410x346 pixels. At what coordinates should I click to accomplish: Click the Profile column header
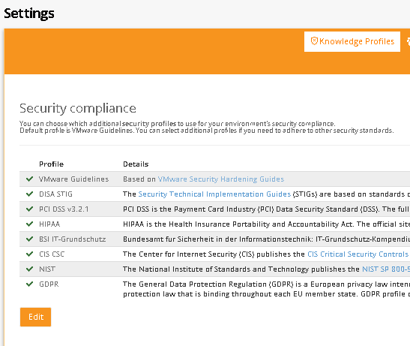[51, 164]
